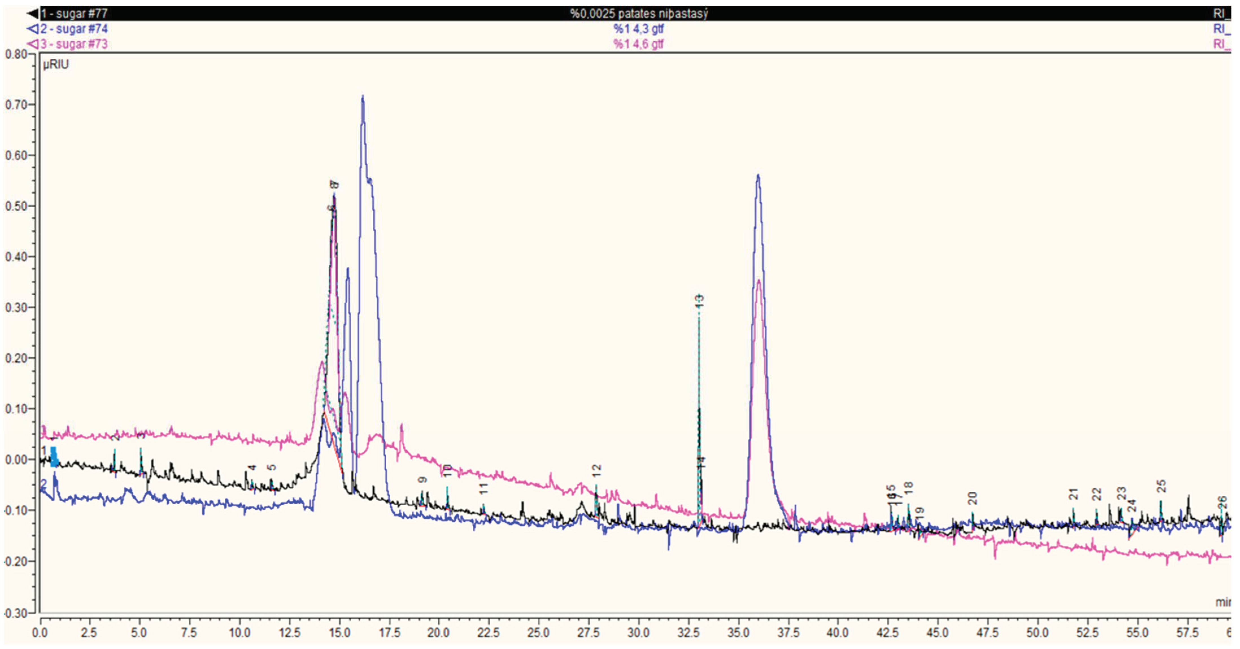Image resolution: width=1240 pixels, height=649 pixels.
Task: Click the '%1 4,3 gtf' sample title
Action: 638,29
